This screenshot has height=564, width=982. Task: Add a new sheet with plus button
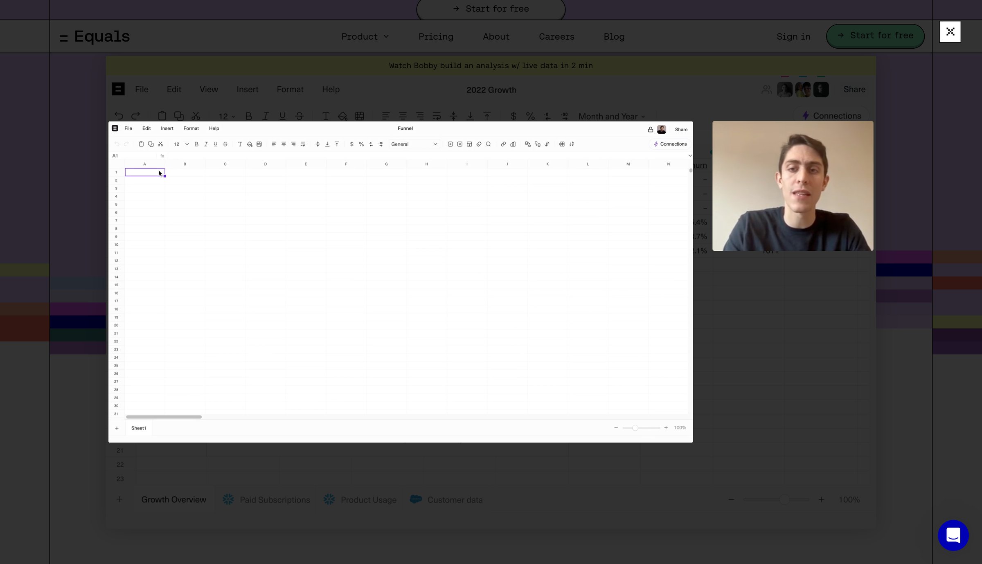117,428
